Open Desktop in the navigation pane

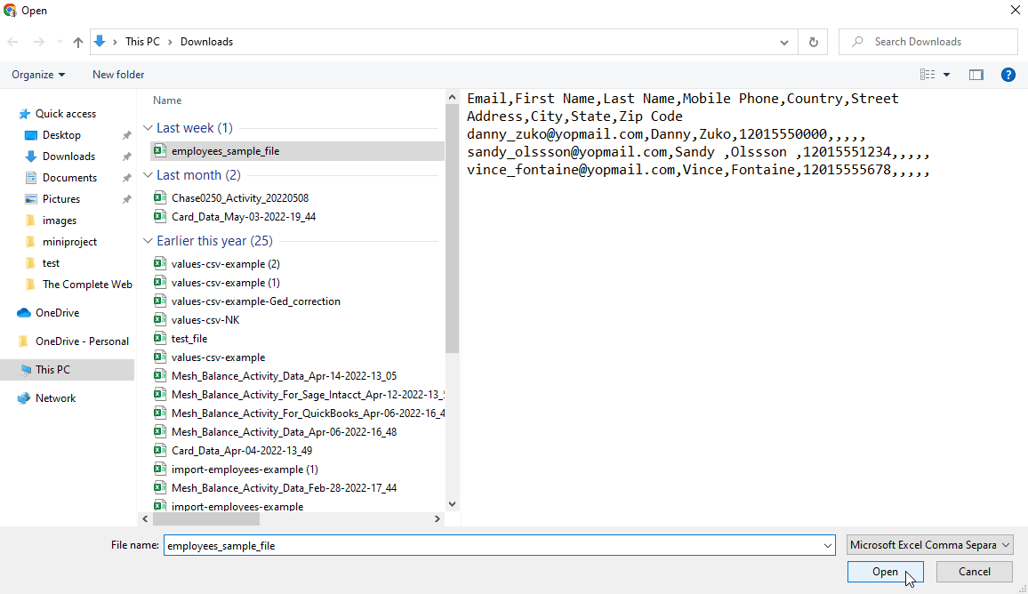61,135
